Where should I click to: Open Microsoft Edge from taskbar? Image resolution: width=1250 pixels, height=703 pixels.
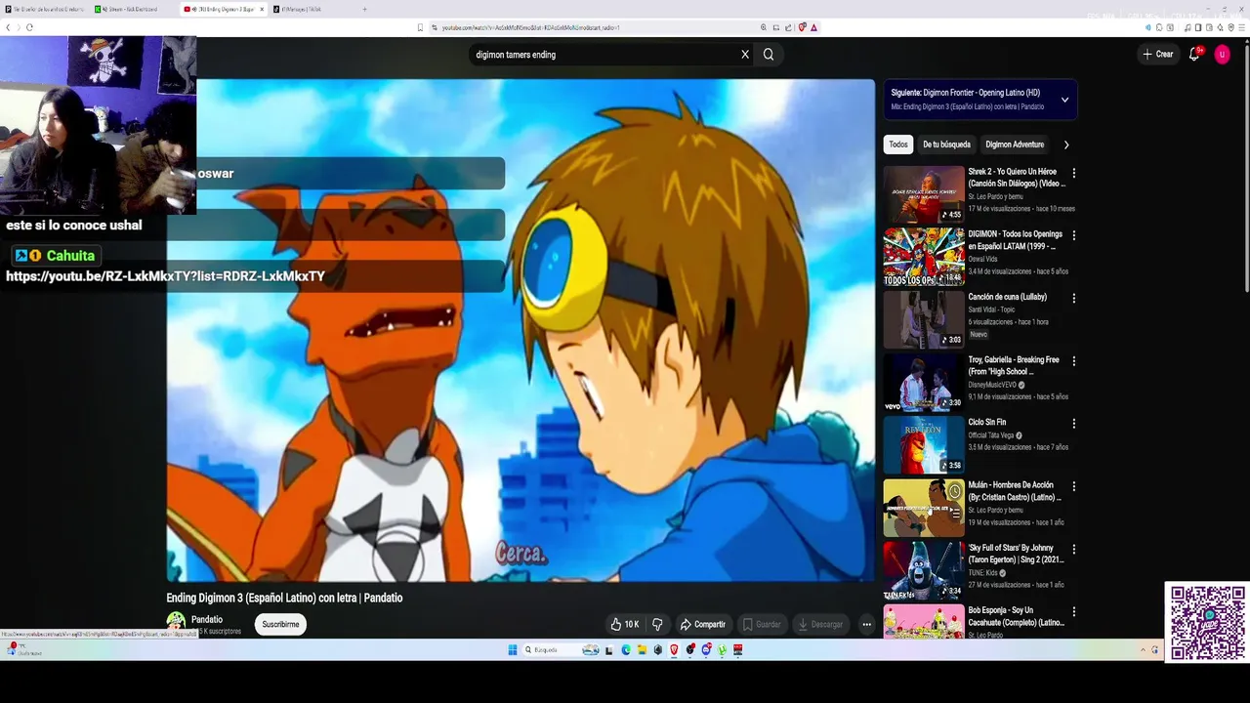click(x=626, y=650)
